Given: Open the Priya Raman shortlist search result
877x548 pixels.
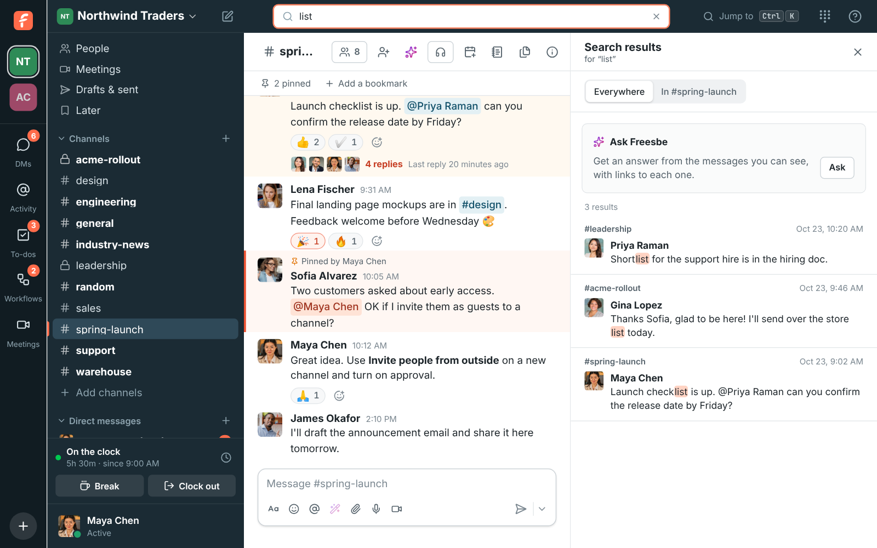Looking at the screenshot, I should (724, 245).
